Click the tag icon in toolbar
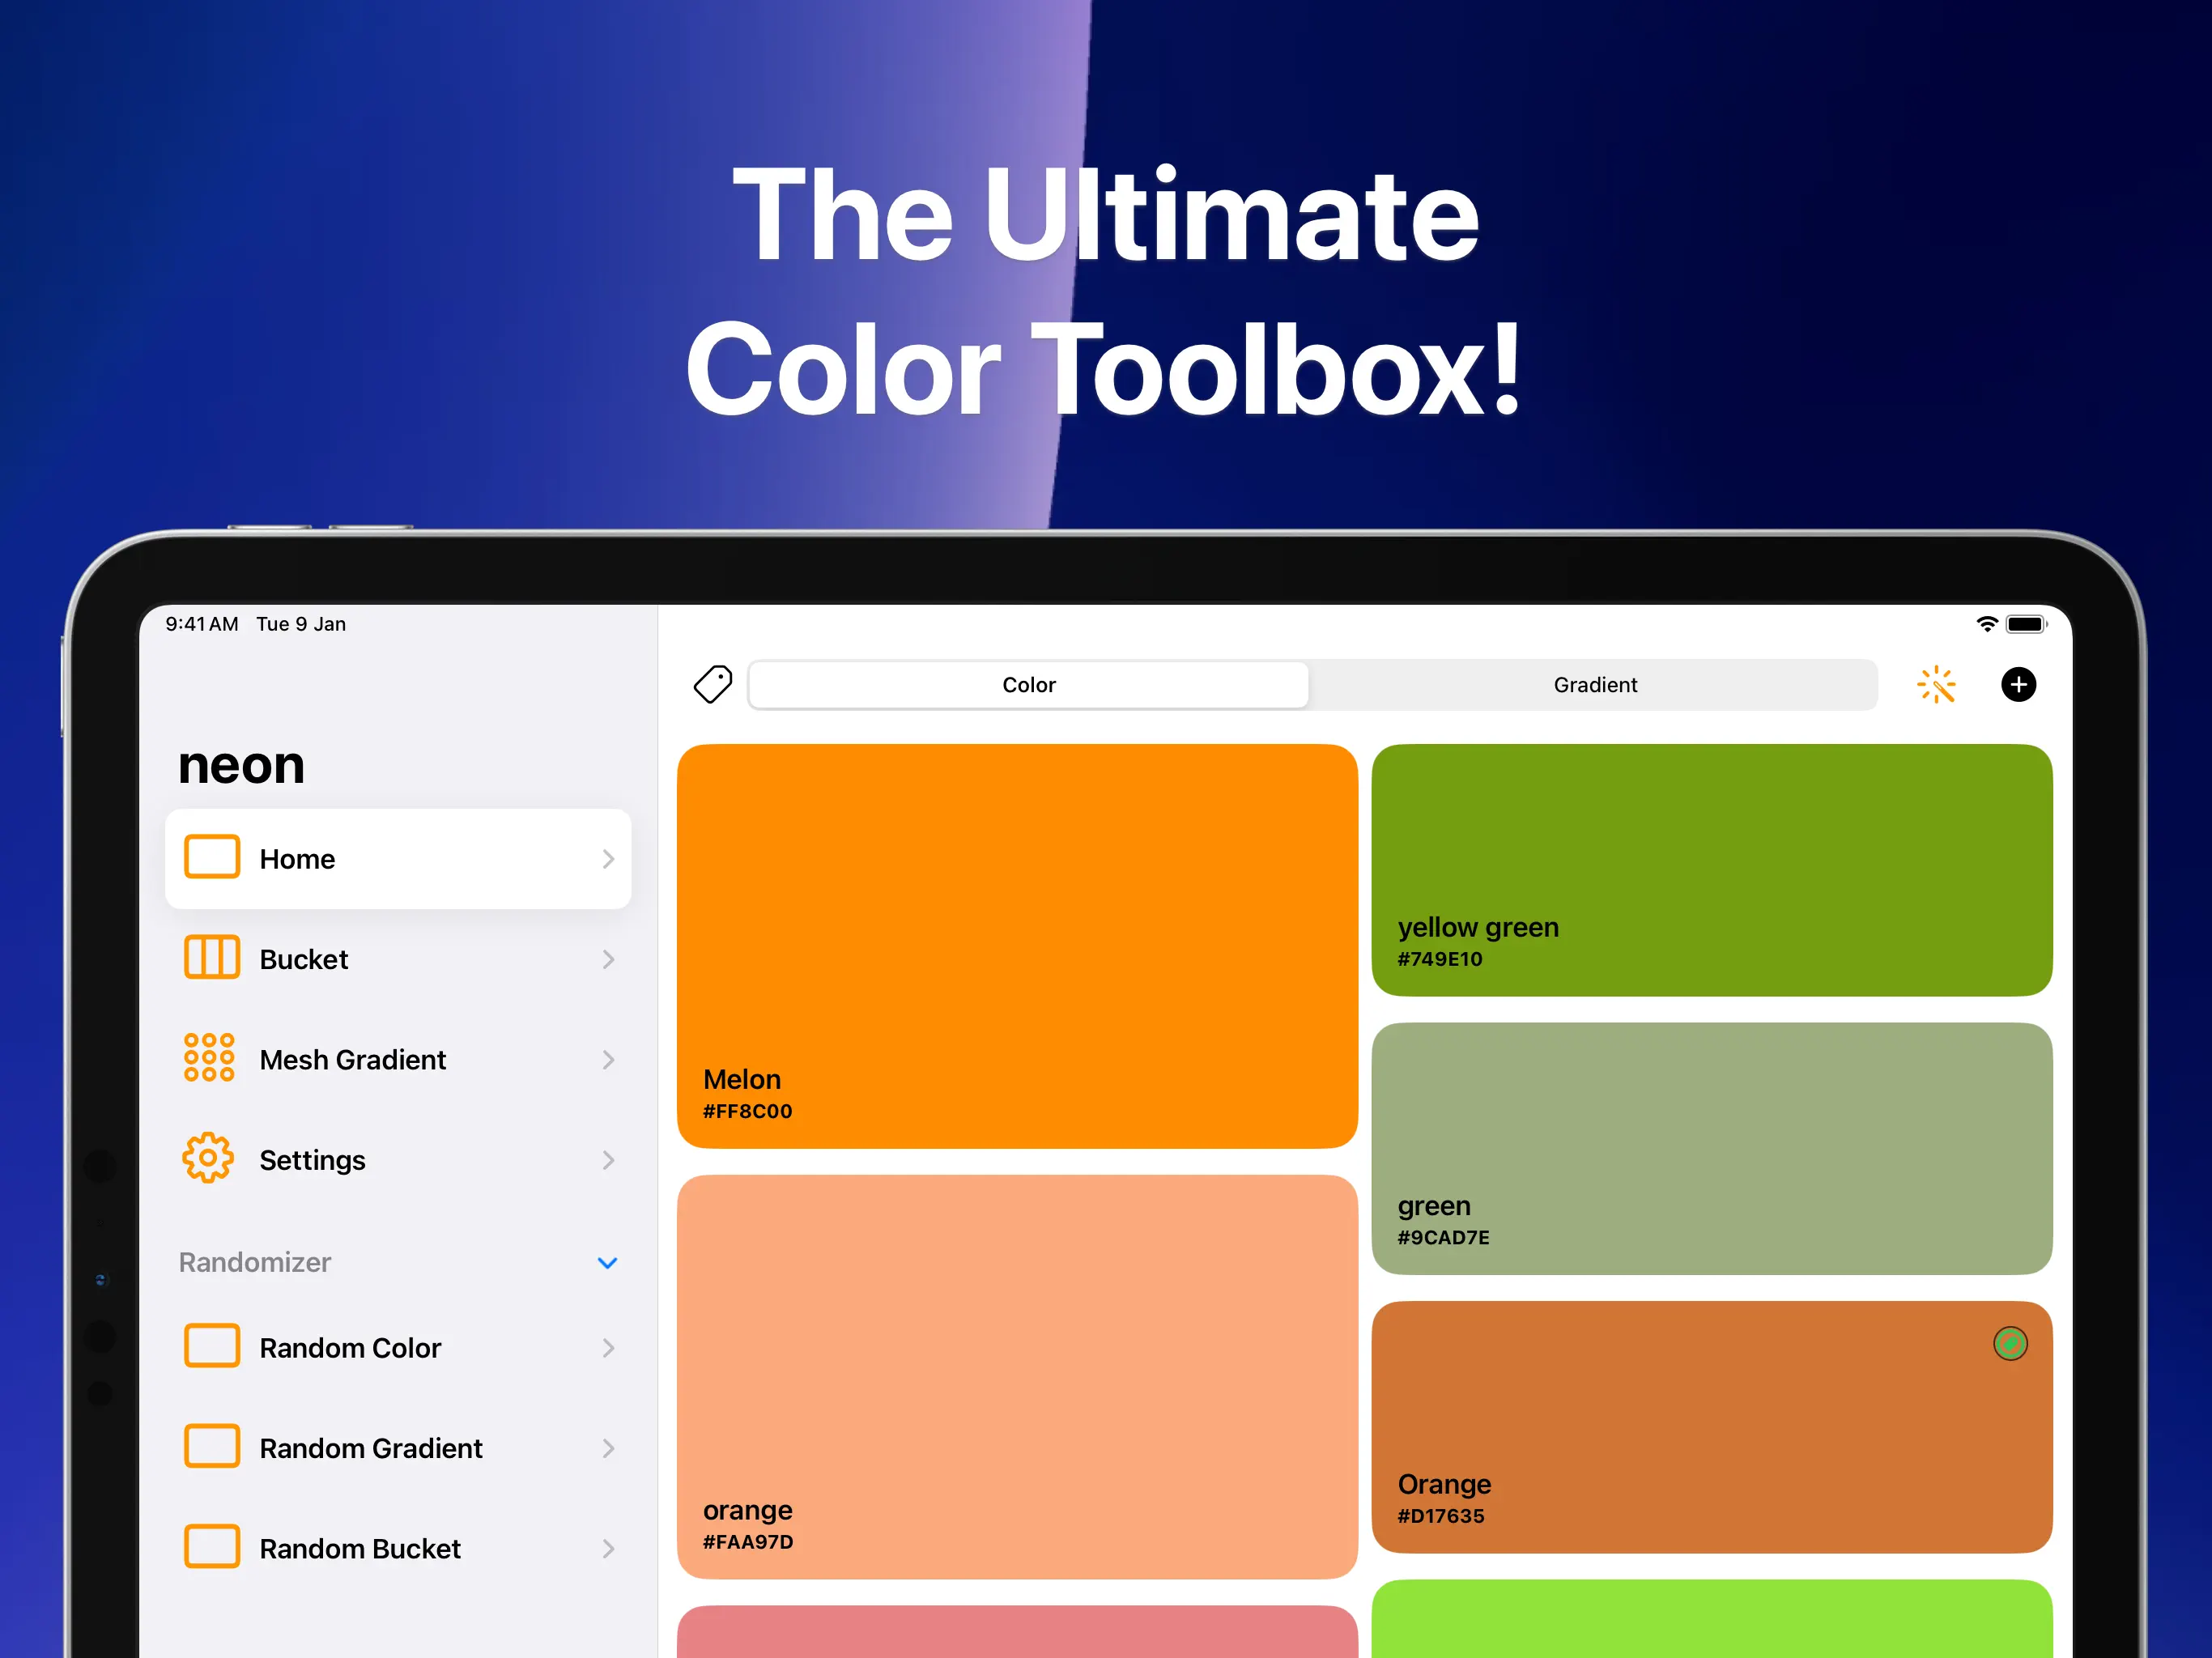The width and height of the screenshot is (2212, 1658). tap(713, 685)
